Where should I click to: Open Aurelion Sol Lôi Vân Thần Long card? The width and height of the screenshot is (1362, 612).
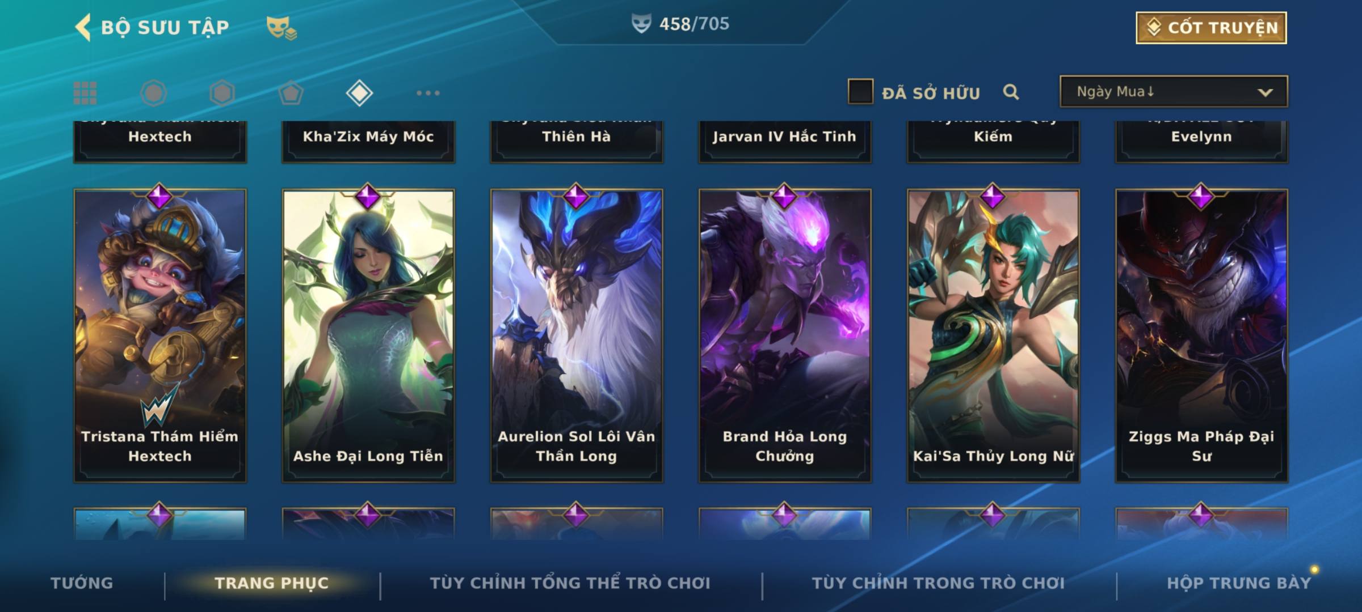click(x=577, y=335)
